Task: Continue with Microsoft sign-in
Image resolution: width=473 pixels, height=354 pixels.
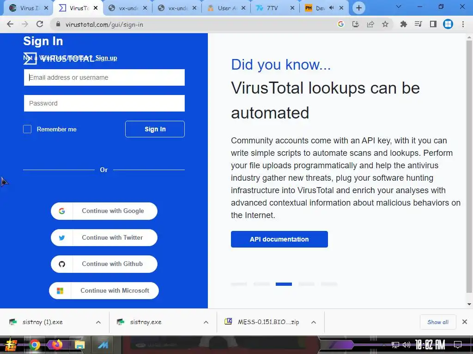Action: [104, 290]
